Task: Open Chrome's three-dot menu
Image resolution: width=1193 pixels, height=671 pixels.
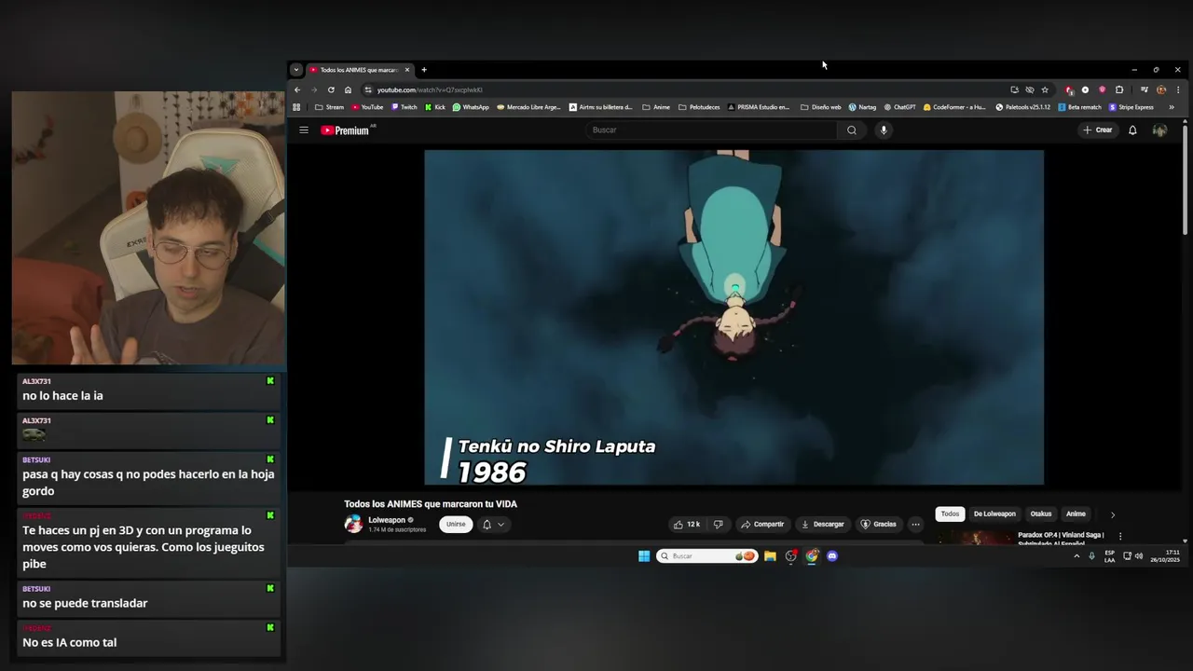Action: (1178, 90)
